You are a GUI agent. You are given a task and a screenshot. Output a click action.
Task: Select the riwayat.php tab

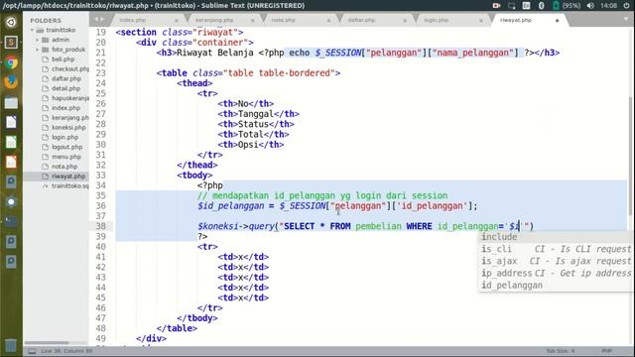[516, 20]
